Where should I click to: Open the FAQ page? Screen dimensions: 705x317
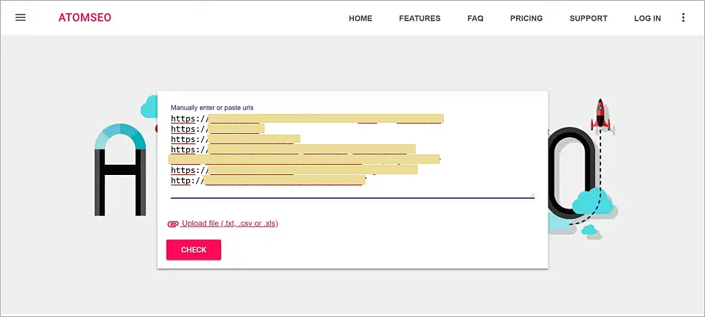pos(475,19)
